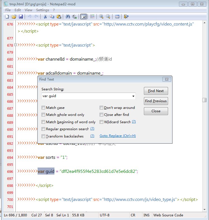Screen dimensions: 209x220
Task: Open help link beside Wildcard Search
Action: [134, 122]
